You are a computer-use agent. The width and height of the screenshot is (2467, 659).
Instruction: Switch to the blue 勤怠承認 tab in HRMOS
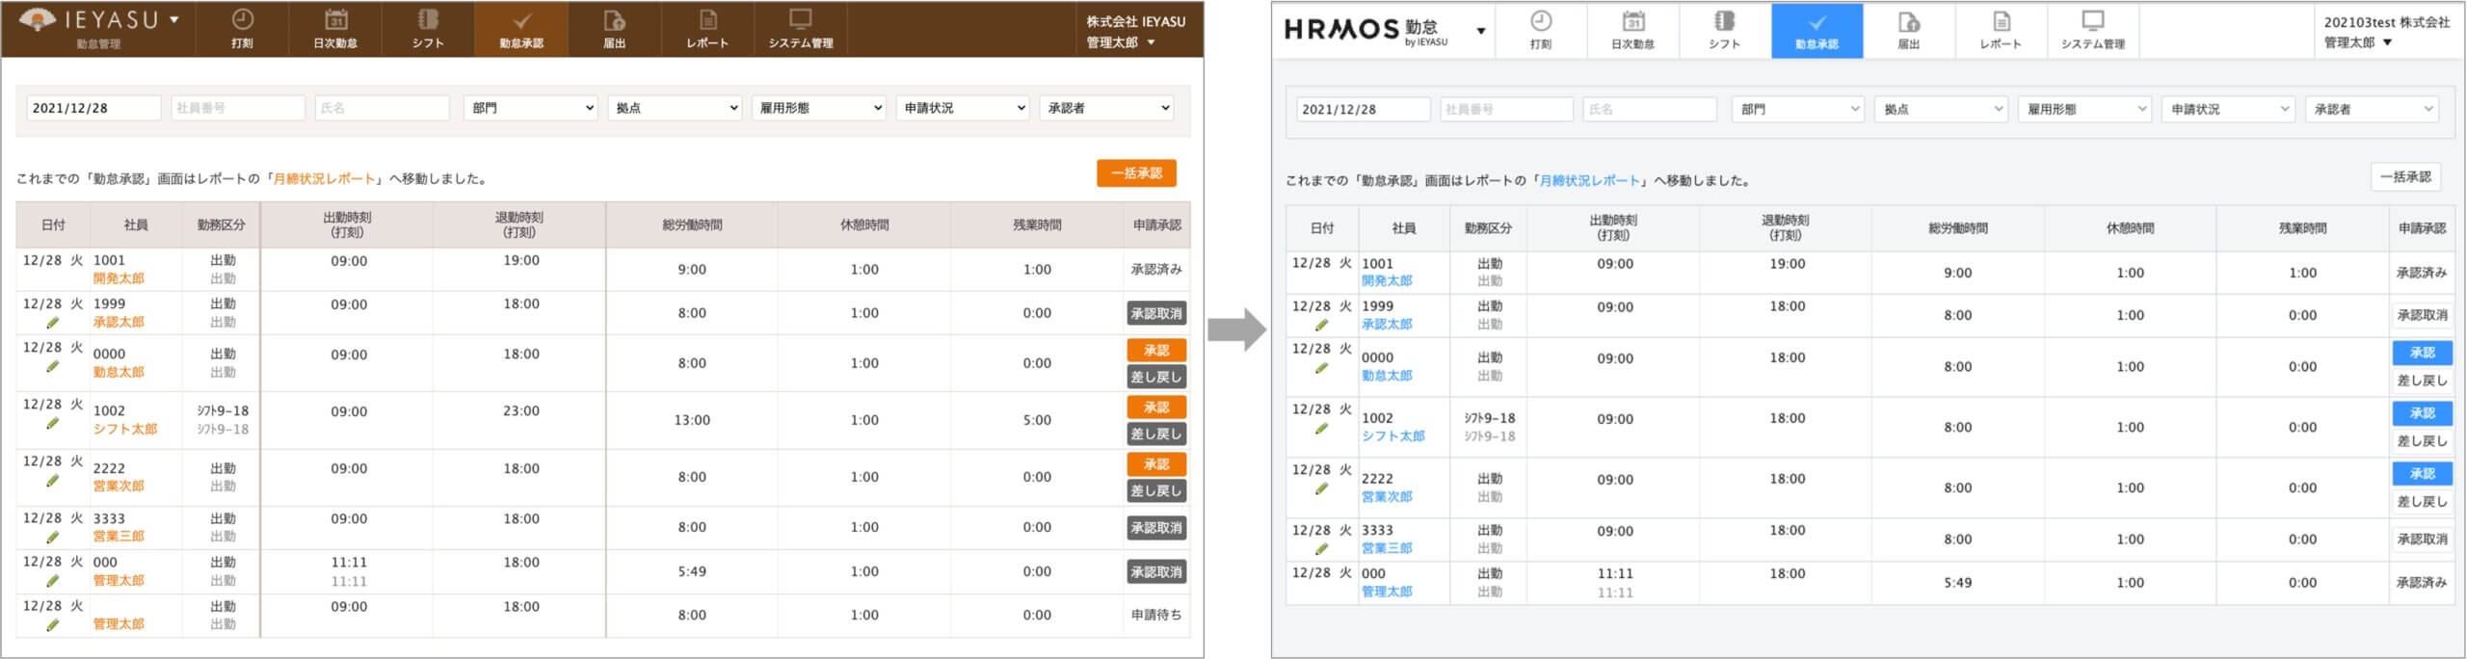coord(1817,31)
